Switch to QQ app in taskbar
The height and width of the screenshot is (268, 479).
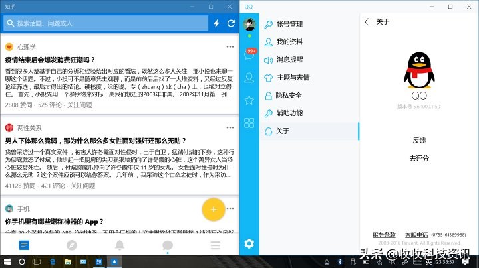tap(114, 262)
